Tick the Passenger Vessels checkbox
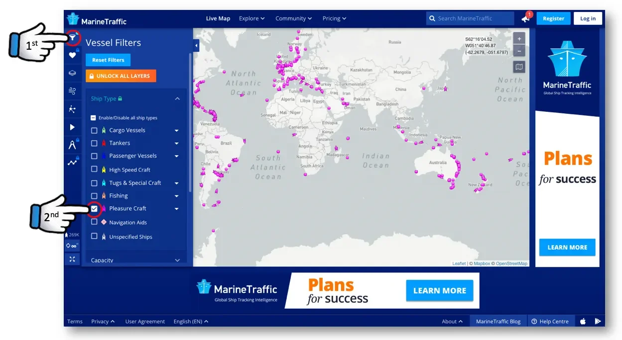Image resolution: width=622 pixels, height=340 pixels. (x=94, y=156)
